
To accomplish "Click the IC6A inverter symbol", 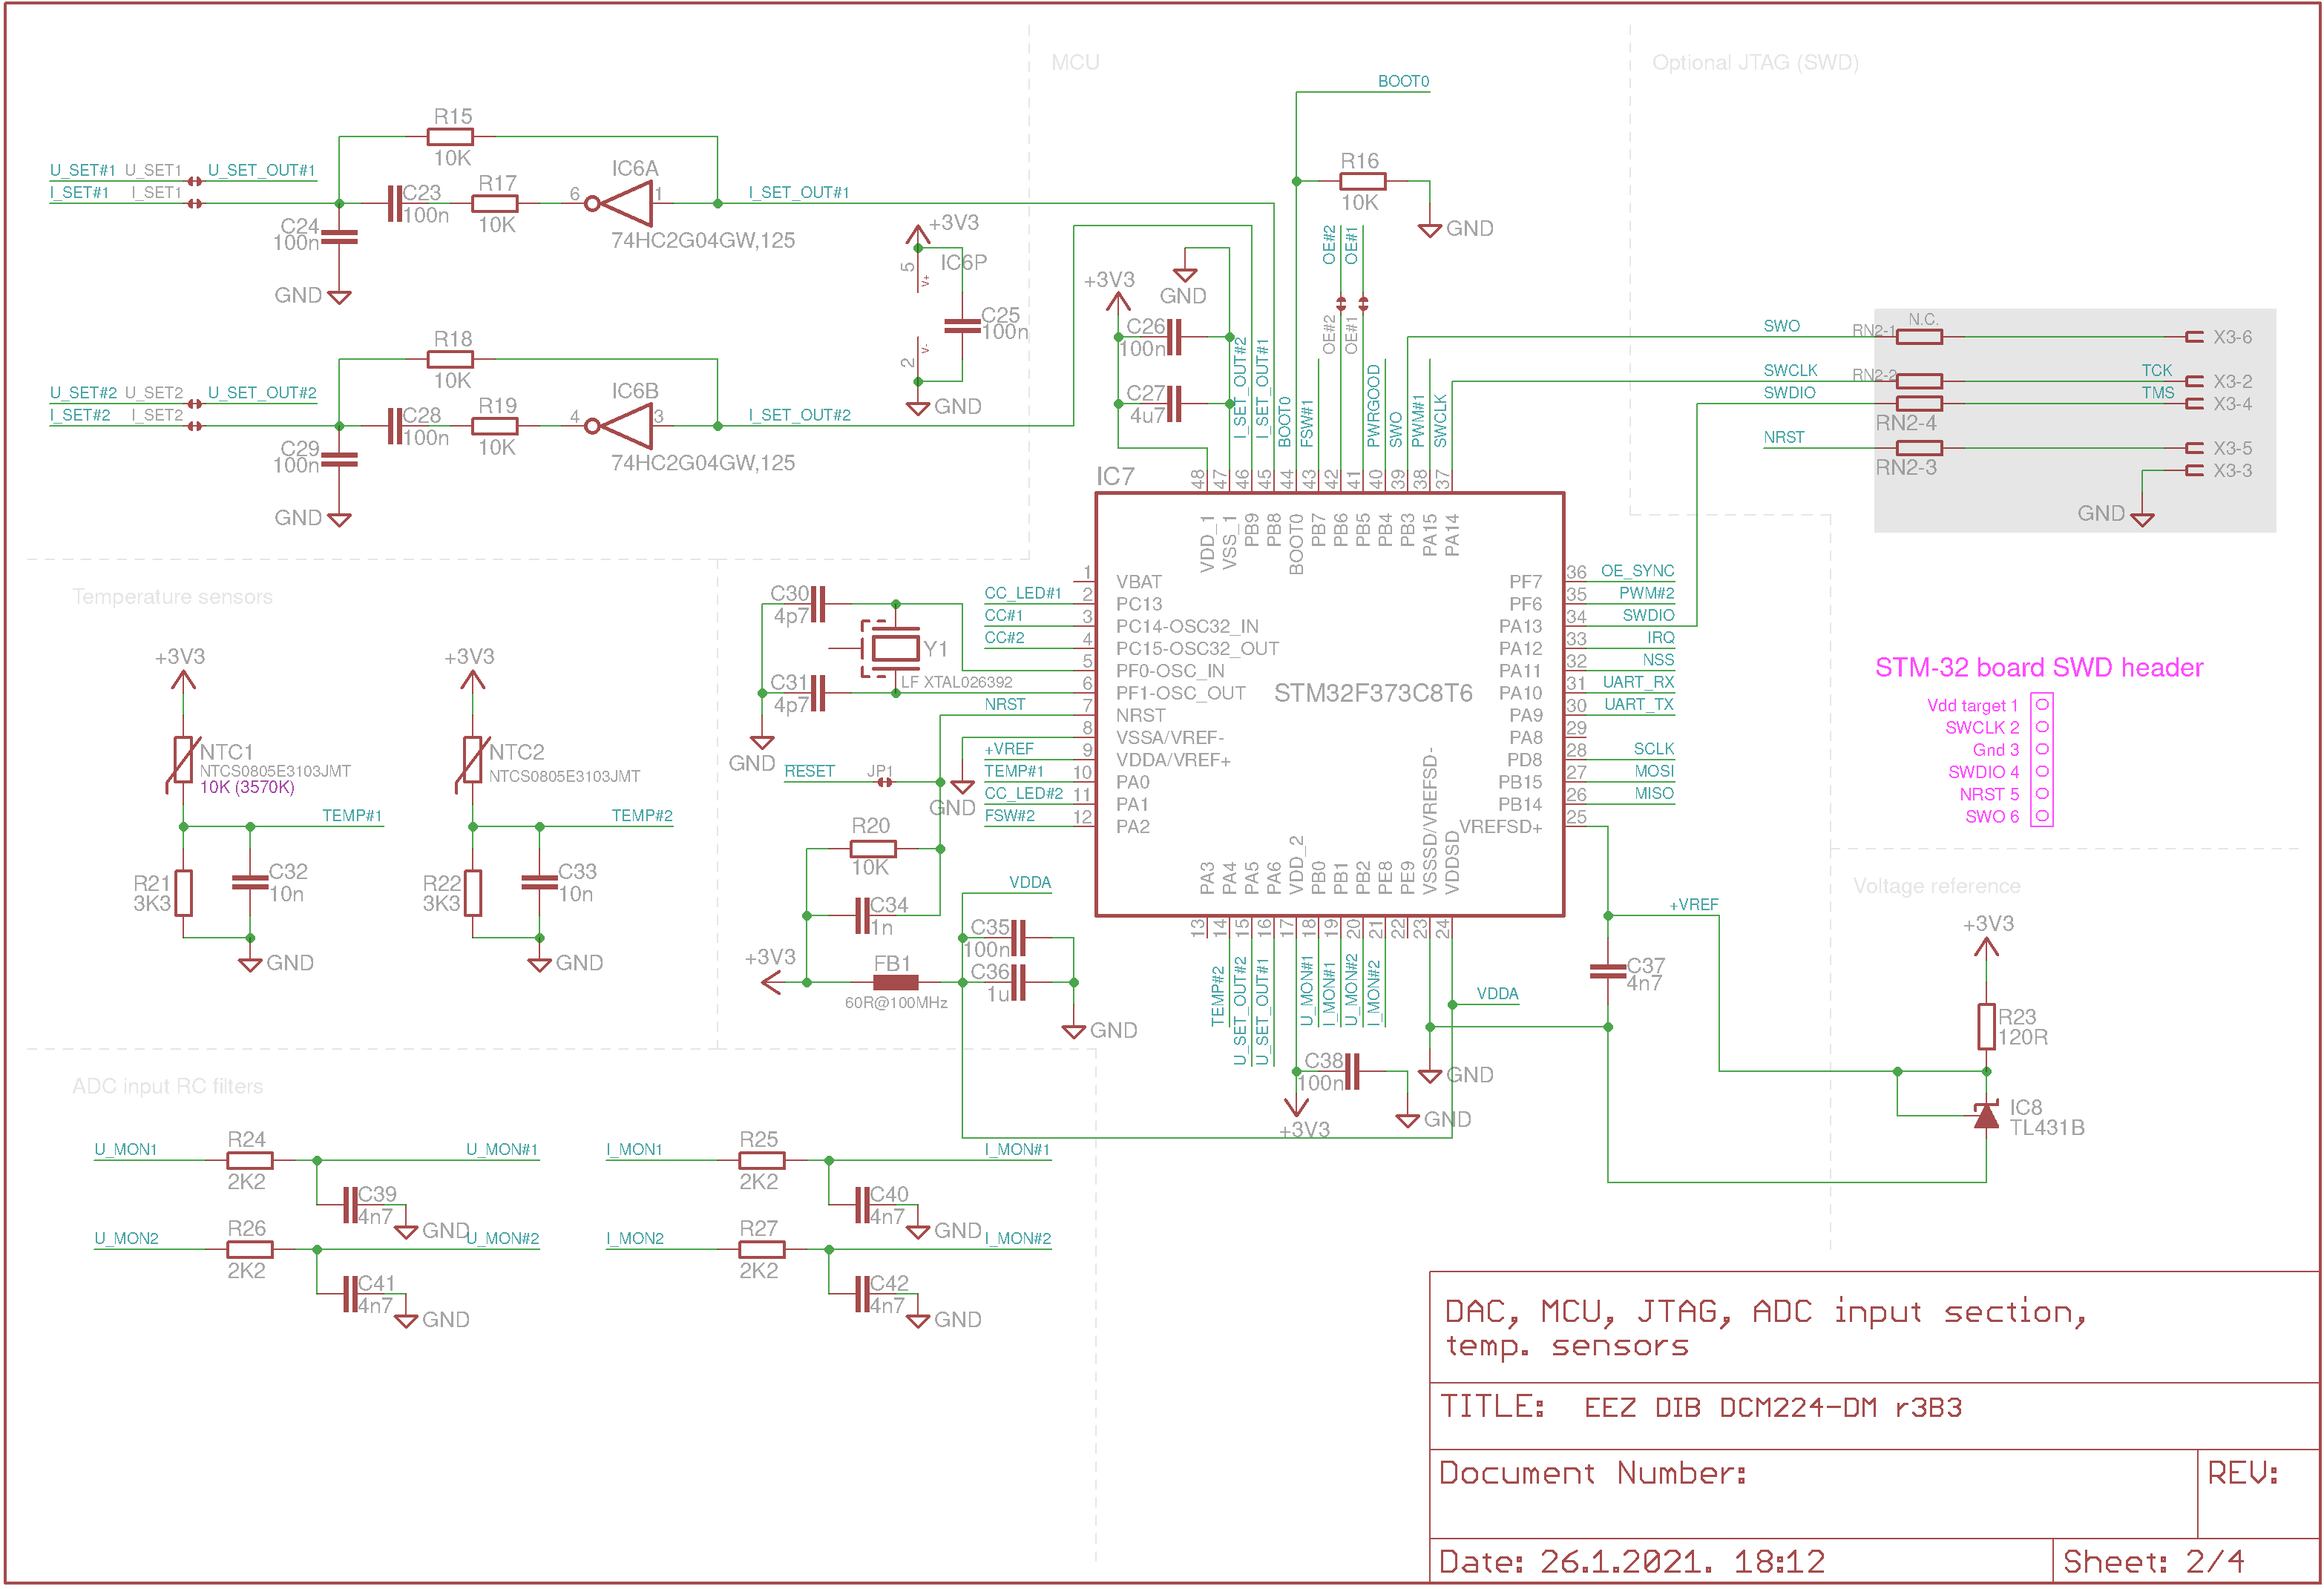I will click(x=620, y=203).
